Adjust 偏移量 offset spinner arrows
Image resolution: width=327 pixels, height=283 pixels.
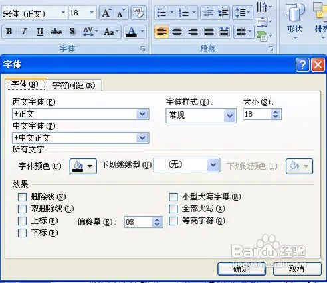(157, 222)
